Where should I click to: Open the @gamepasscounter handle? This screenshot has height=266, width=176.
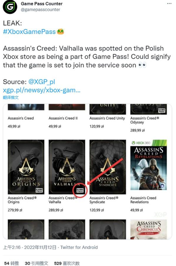[x=40, y=10]
